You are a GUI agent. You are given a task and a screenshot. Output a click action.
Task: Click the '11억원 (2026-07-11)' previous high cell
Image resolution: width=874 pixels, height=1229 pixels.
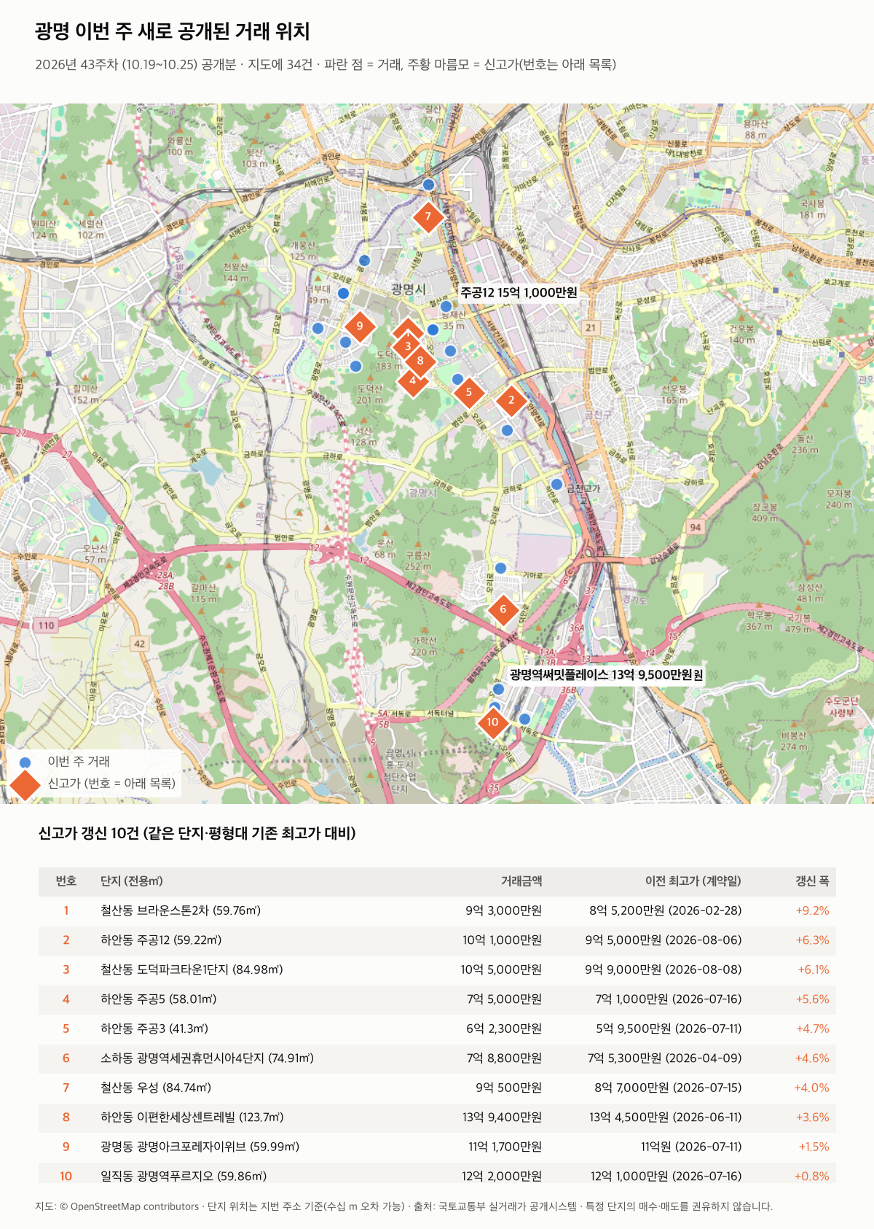click(691, 1147)
